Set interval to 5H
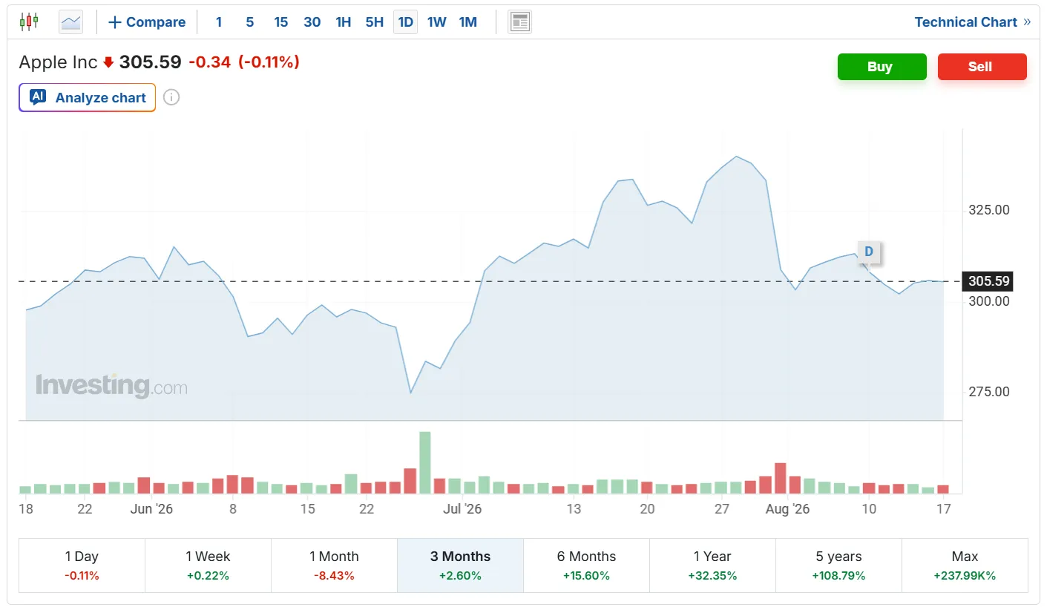1047x610 pixels. pos(374,22)
